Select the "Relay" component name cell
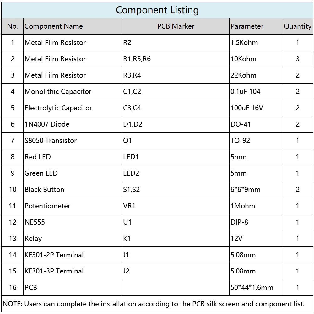This screenshot has height=314, width=314. 33,239
